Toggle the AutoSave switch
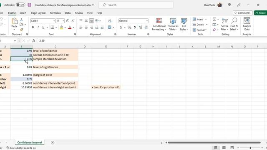267x150 pixels. [20, 5]
